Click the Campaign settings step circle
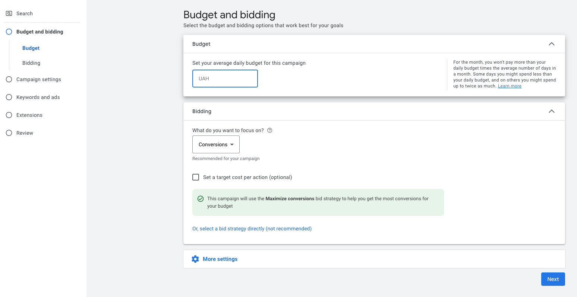577x297 pixels. [x=9, y=79]
